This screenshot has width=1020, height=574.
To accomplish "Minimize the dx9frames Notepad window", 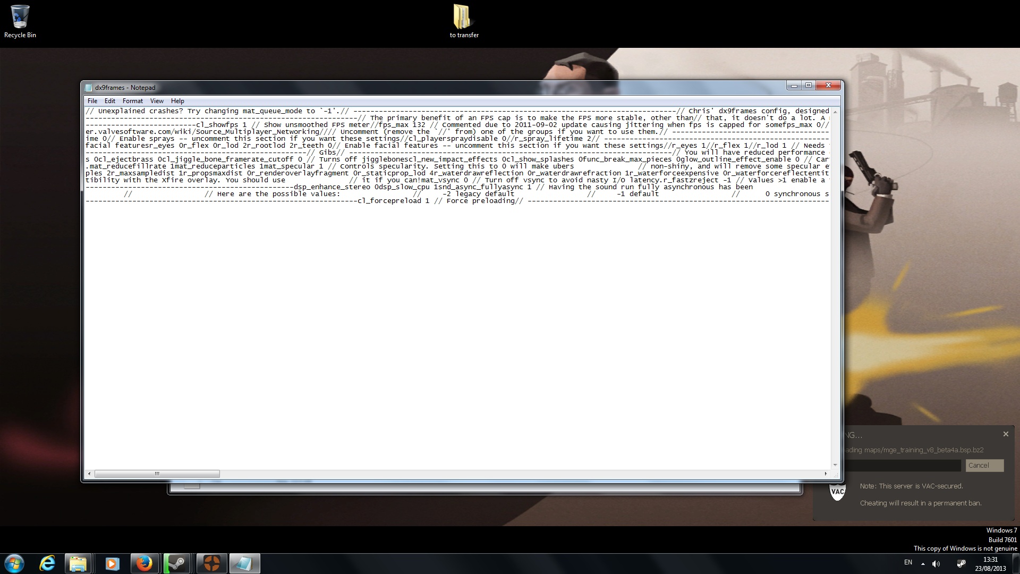I will 794,86.
